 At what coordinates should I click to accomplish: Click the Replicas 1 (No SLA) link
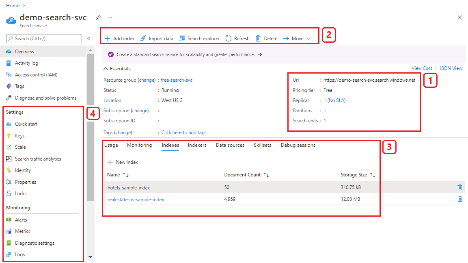point(334,100)
